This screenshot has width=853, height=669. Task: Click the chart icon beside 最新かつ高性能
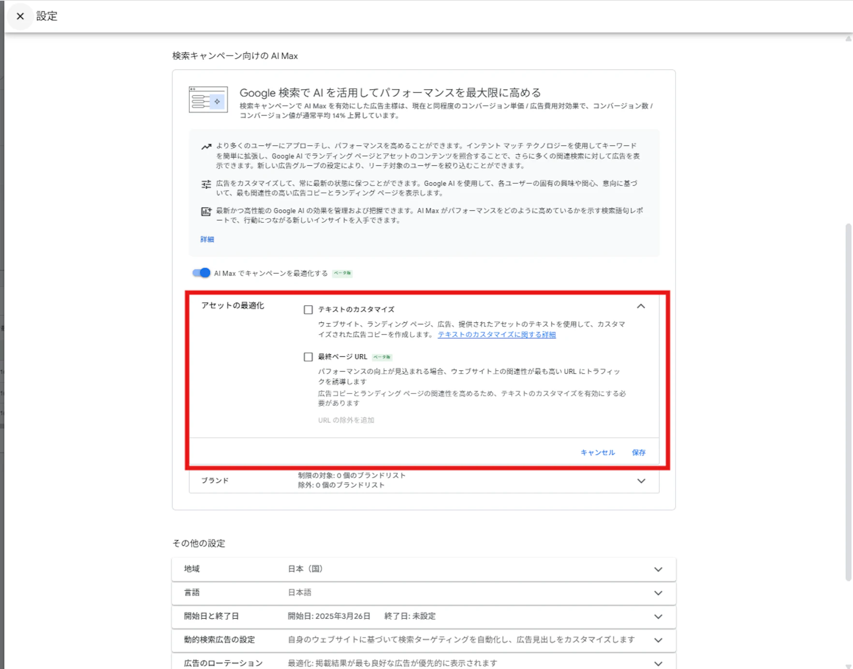point(206,211)
